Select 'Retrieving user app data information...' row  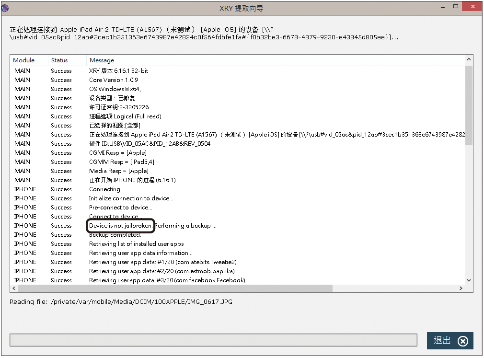[238, 253]
